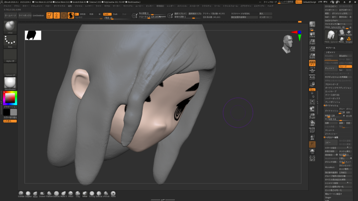Enable Zsub sculpt mode
This screenshot has height=201, width=358.
click(115, 14)
